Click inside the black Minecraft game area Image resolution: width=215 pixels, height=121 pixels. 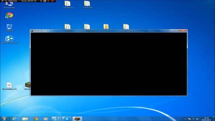coord(109,64)
